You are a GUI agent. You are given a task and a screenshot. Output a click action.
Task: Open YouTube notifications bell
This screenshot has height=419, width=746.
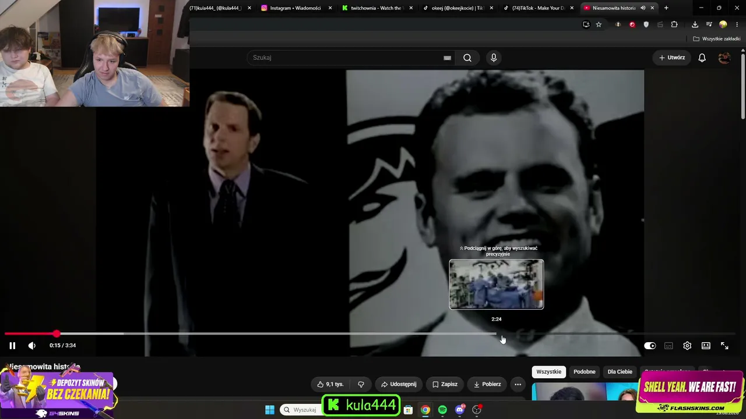702,58
